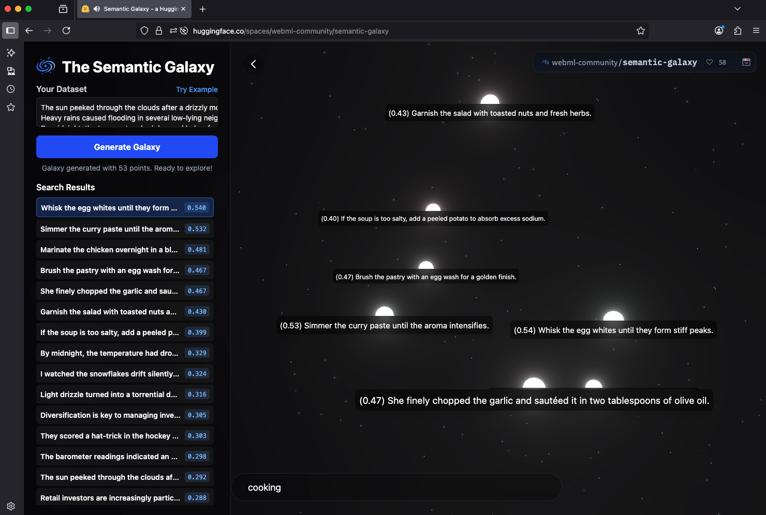Click the cooking search input field

click(396, 488)
